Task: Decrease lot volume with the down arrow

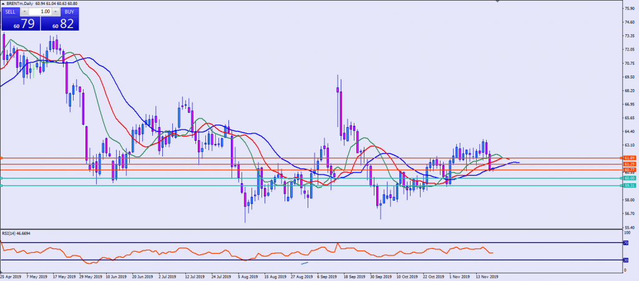Action: pos(24,11)
